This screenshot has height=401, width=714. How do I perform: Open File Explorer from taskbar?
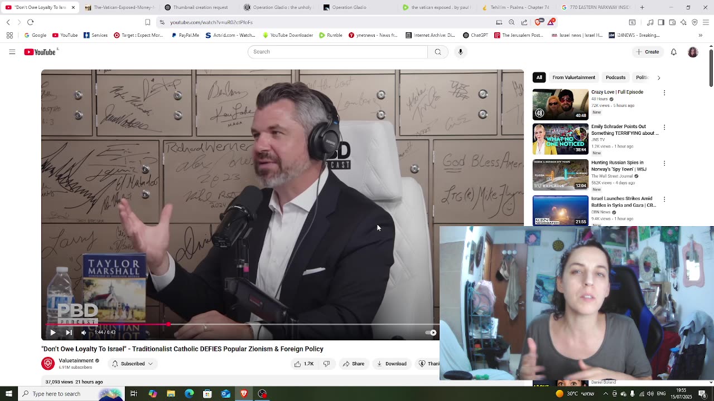click(171, 394)
